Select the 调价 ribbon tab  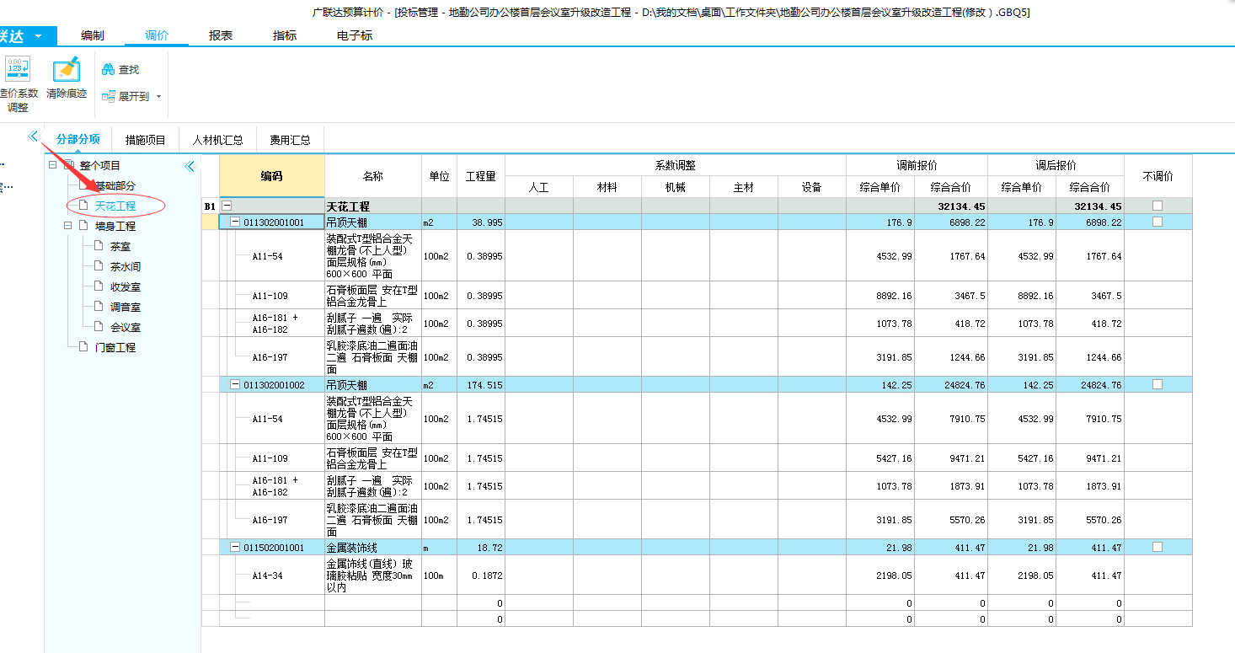[x=157, y=35]
